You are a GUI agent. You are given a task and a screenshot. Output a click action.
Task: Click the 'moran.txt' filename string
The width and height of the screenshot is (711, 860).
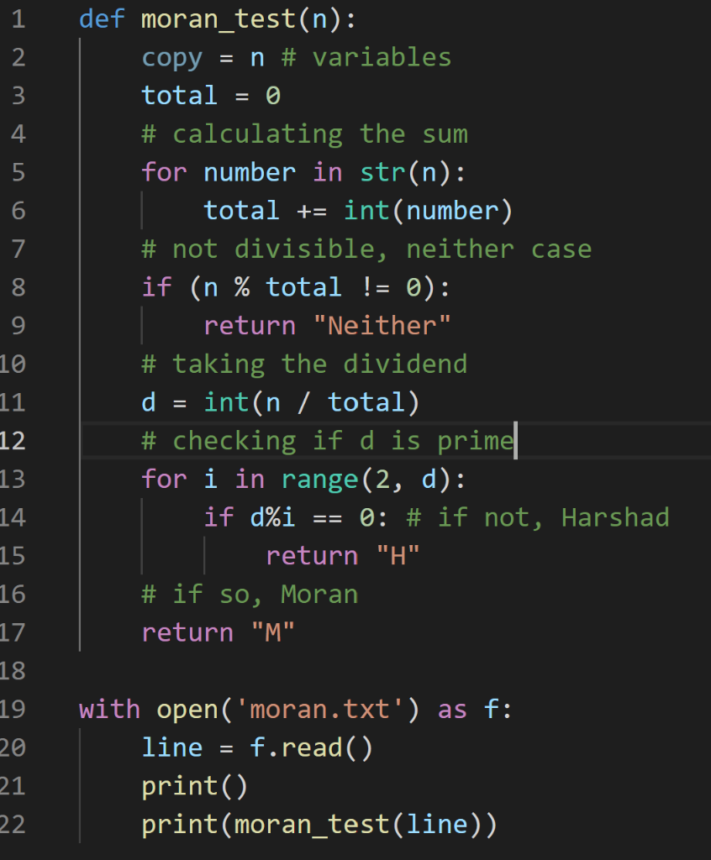pos(320,711)
